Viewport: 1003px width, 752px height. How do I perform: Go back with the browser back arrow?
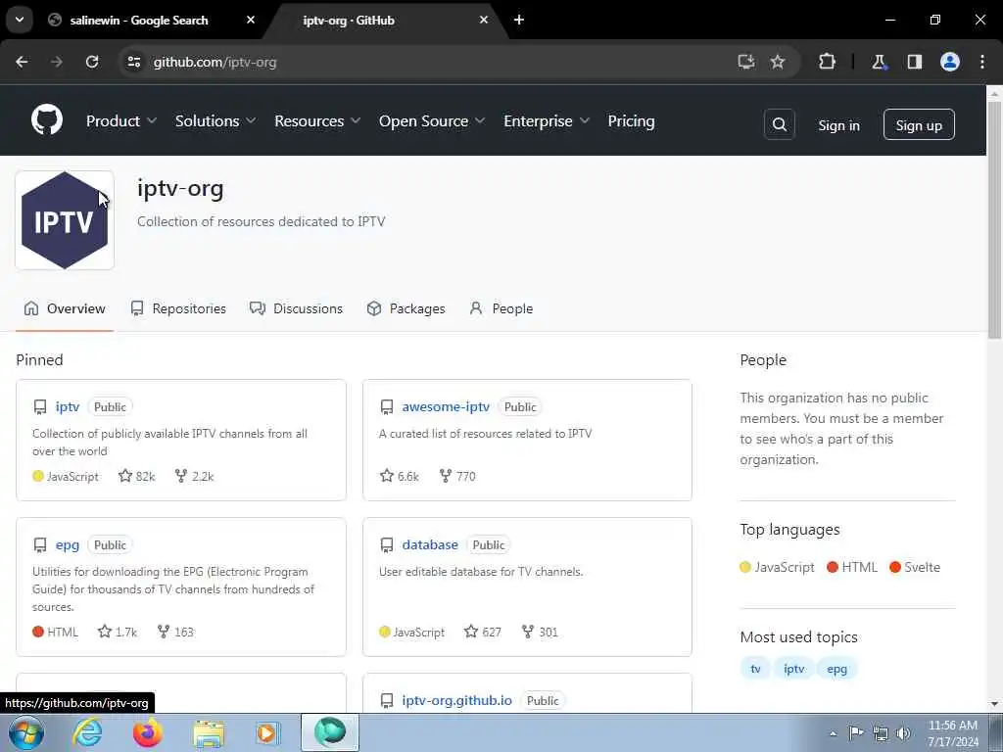point(22,62)
